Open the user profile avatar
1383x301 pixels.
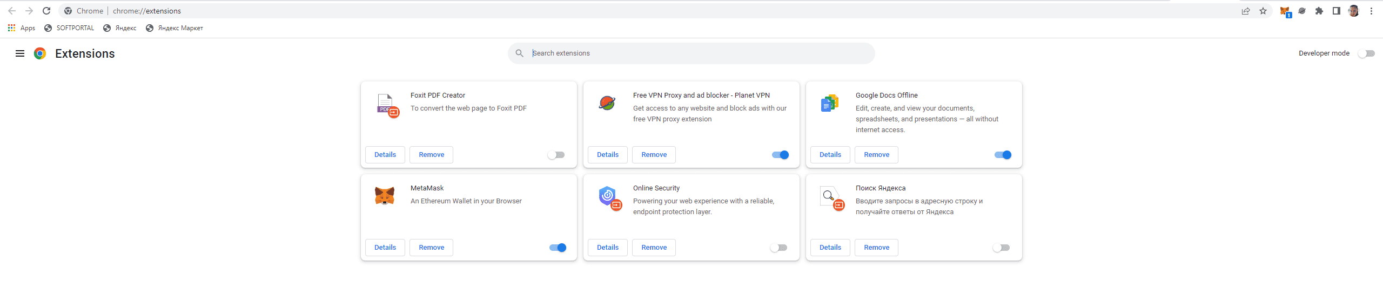click(x=1354, y=11)
